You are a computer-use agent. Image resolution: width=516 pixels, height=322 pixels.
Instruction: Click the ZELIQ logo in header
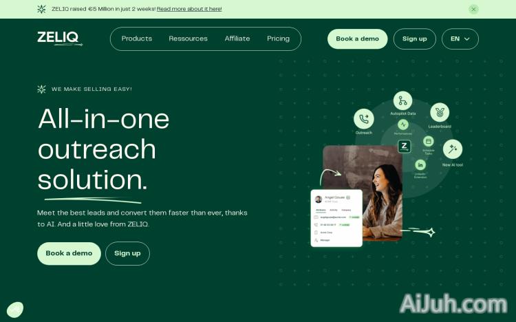[60, 39]
